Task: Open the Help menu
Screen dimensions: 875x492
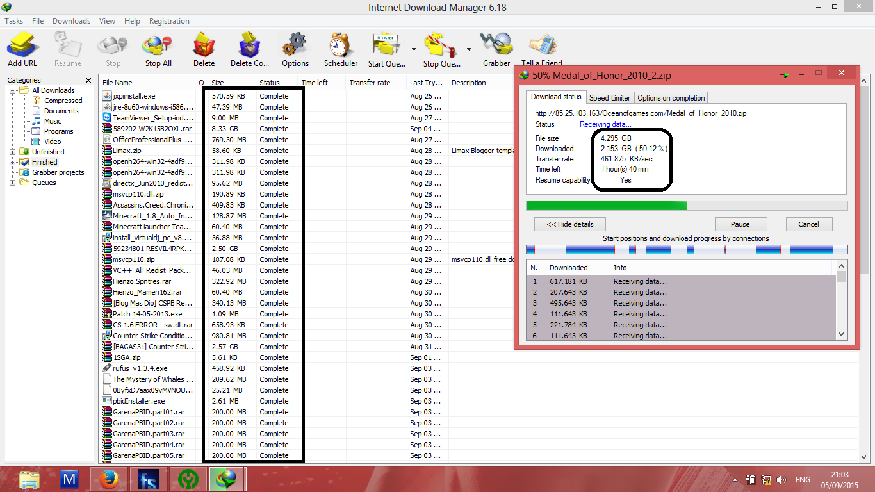Action: (x=132, y=21)
